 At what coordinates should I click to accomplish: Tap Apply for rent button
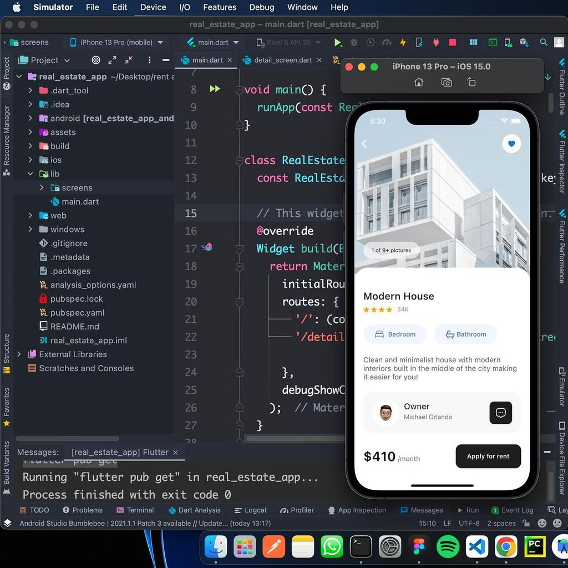click(488, 456)
